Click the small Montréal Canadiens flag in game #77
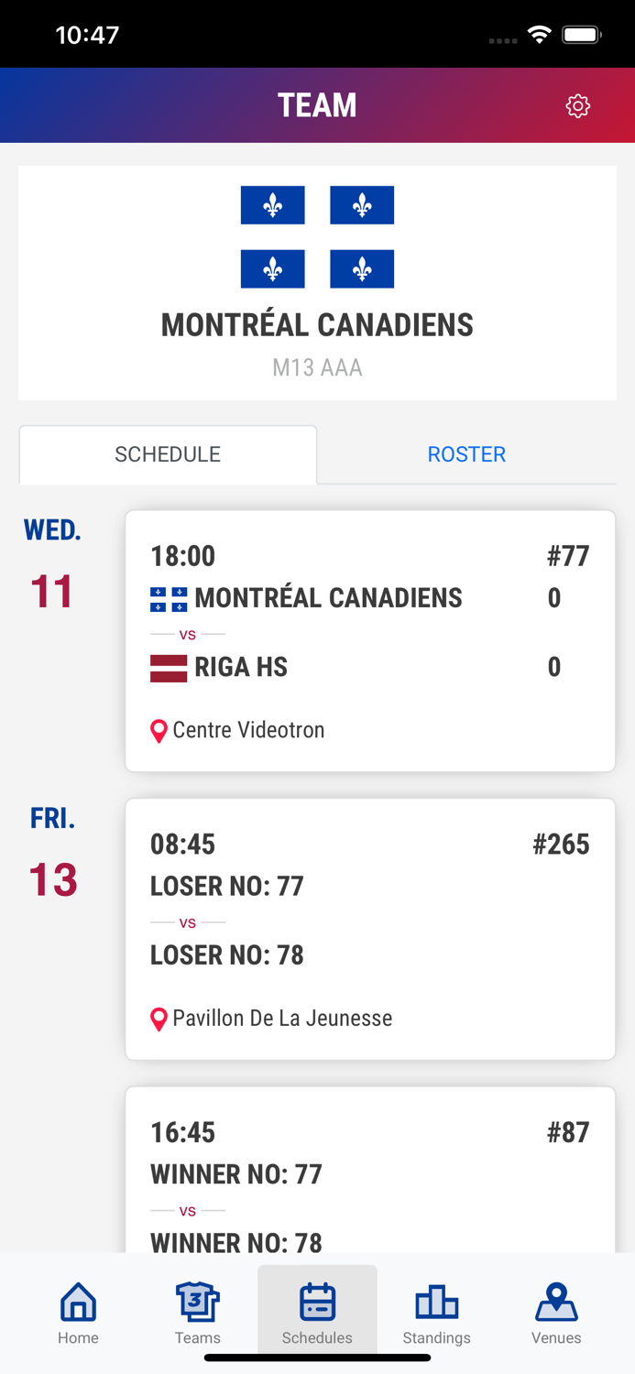 point(169,599)
